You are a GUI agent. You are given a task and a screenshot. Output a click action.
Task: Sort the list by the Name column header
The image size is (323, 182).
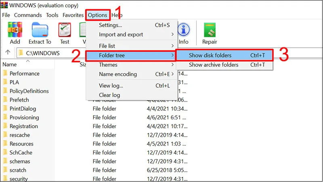point(9,64)
